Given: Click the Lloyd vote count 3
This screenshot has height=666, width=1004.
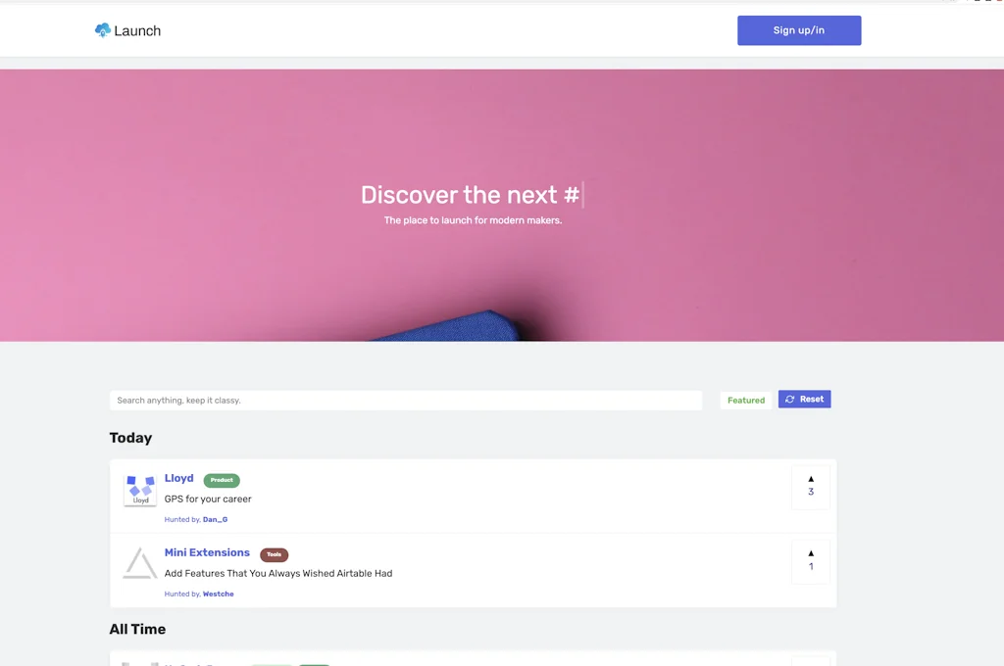Looking at the screenshot, I should point(811,492).
